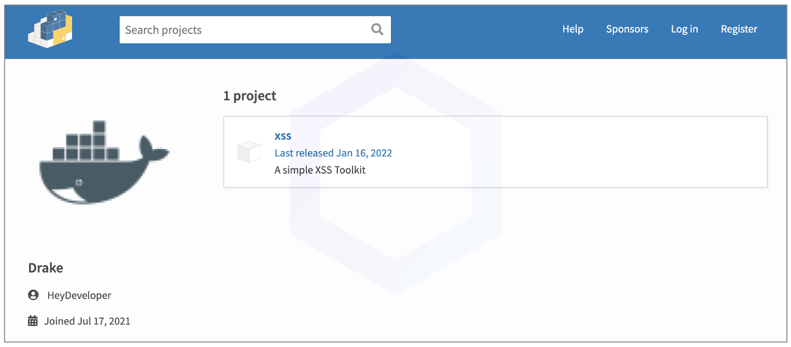Click the Joined Jul 17, 2021 text
The image size is (791, 347).
87,320
